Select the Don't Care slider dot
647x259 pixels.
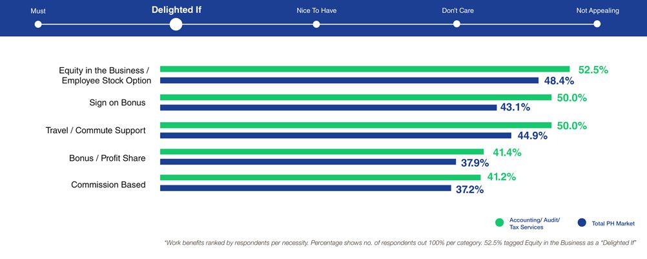pyautogui.click(x=457, y=24)
